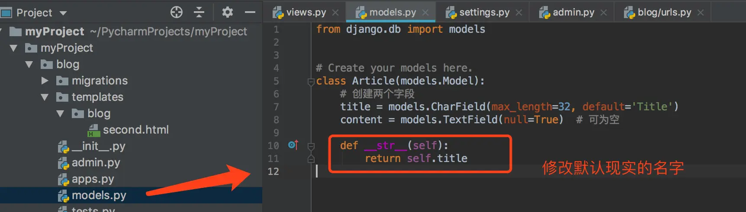Close the views.py tab

[x=335, y=13]
